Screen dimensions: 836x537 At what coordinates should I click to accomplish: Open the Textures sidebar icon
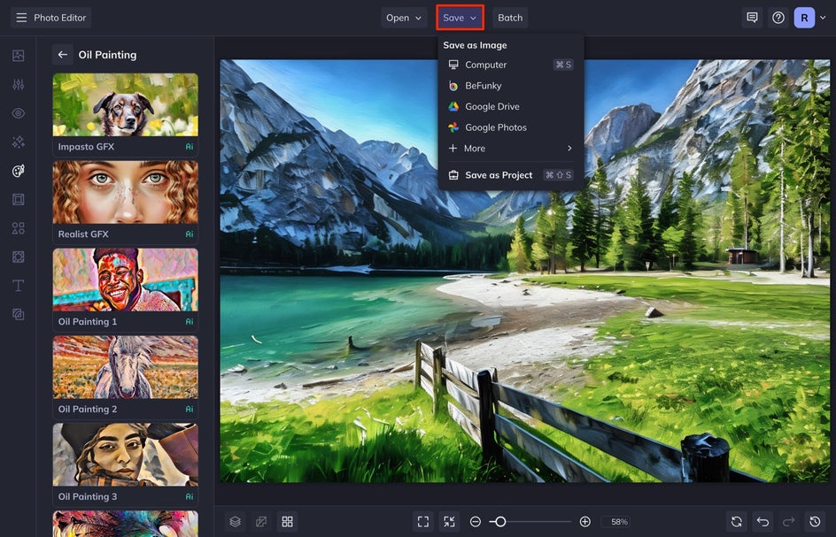(18, 314)
